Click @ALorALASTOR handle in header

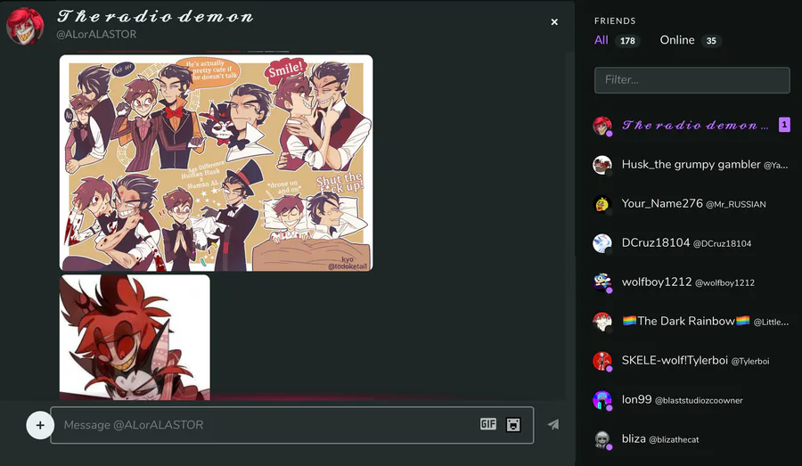tap(96, 34)
